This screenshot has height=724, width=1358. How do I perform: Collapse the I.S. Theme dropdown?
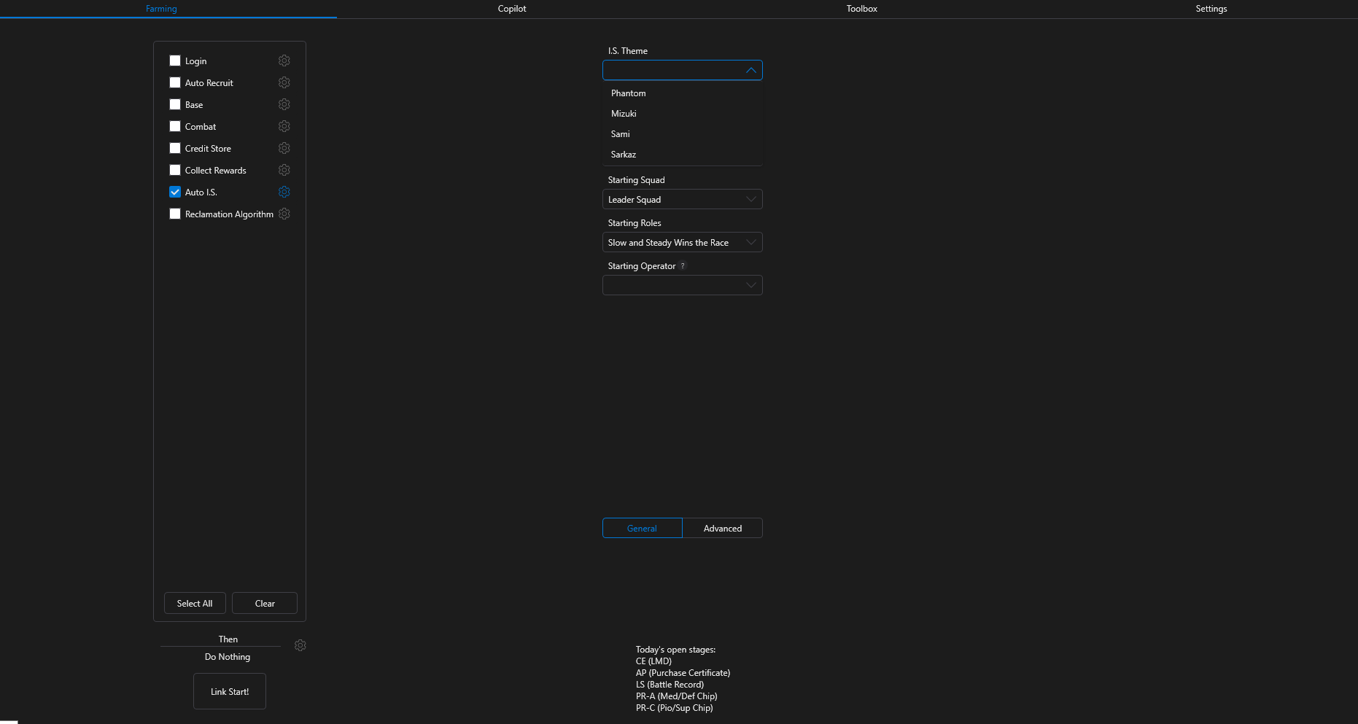(683, 70)
